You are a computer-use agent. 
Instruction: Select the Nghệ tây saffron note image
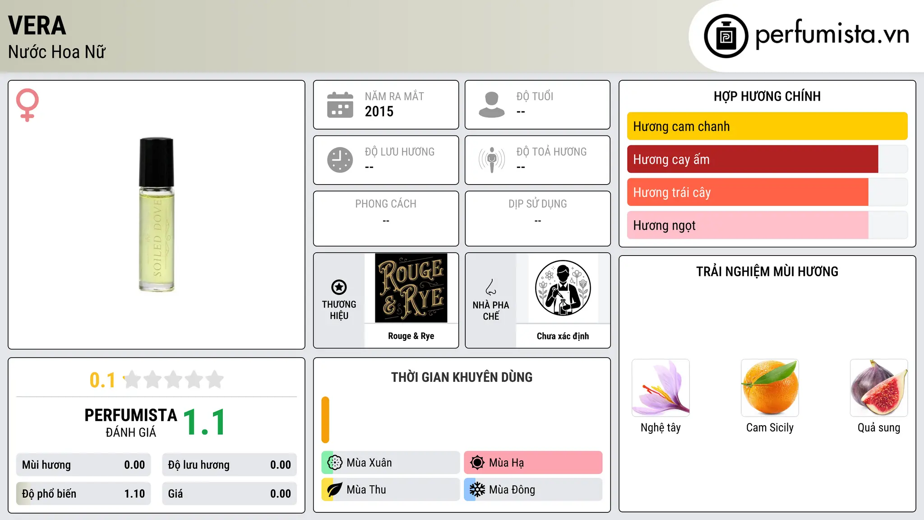tap(661, 388)
